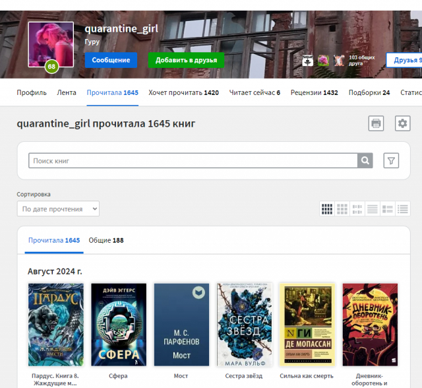Open the Сфера book cover

coord(119,325)
